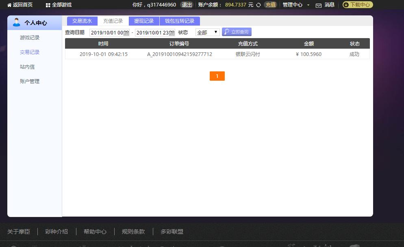Open the 状态 filter showing 全部

click(207, 32)
